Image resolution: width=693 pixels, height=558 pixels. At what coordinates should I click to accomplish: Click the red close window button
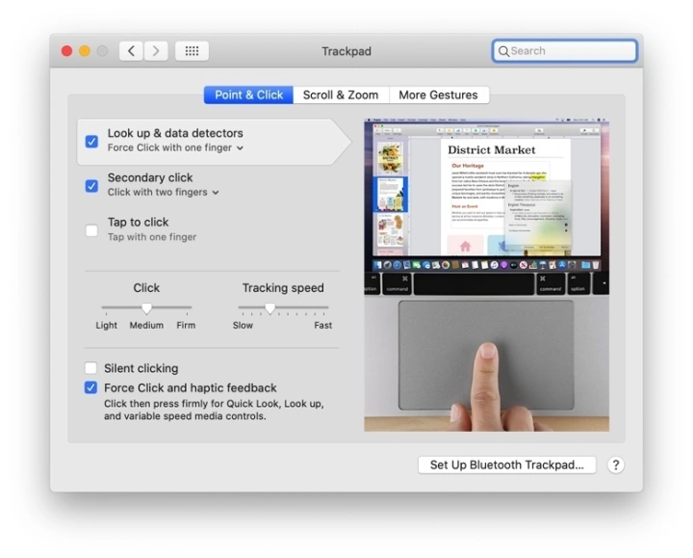tap(67, 51)
